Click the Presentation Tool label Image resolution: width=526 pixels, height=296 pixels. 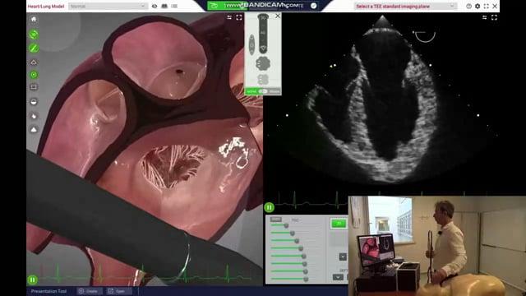pyautogui.click(x=48, y=291)
